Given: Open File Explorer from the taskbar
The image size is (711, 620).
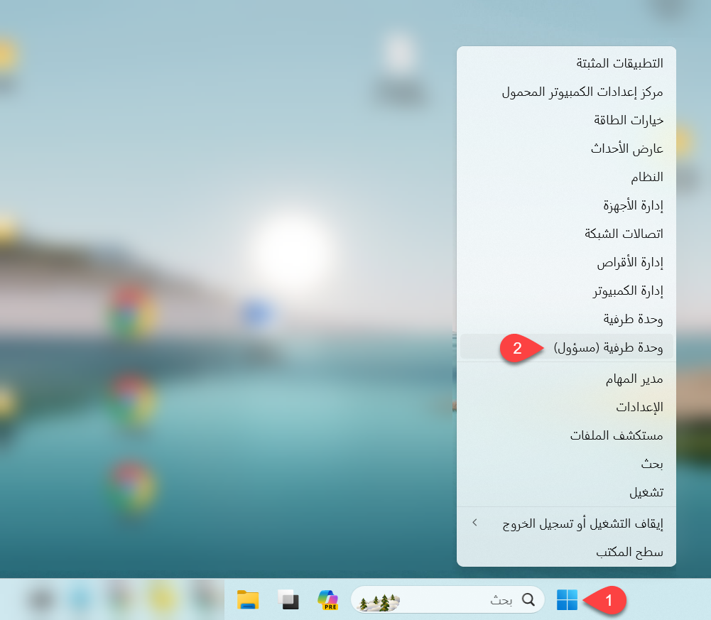Looking at the screenshot, I should coord(248,599).
